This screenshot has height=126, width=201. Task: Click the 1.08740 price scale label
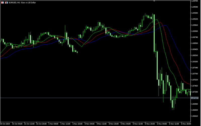click(194, 37)
